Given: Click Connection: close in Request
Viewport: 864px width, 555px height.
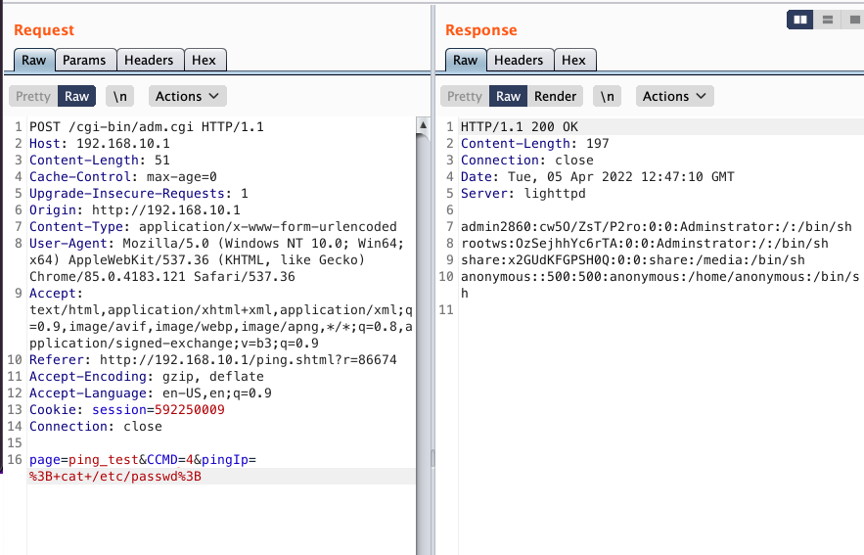Looking at the screenshot, I should coord(96,427).
